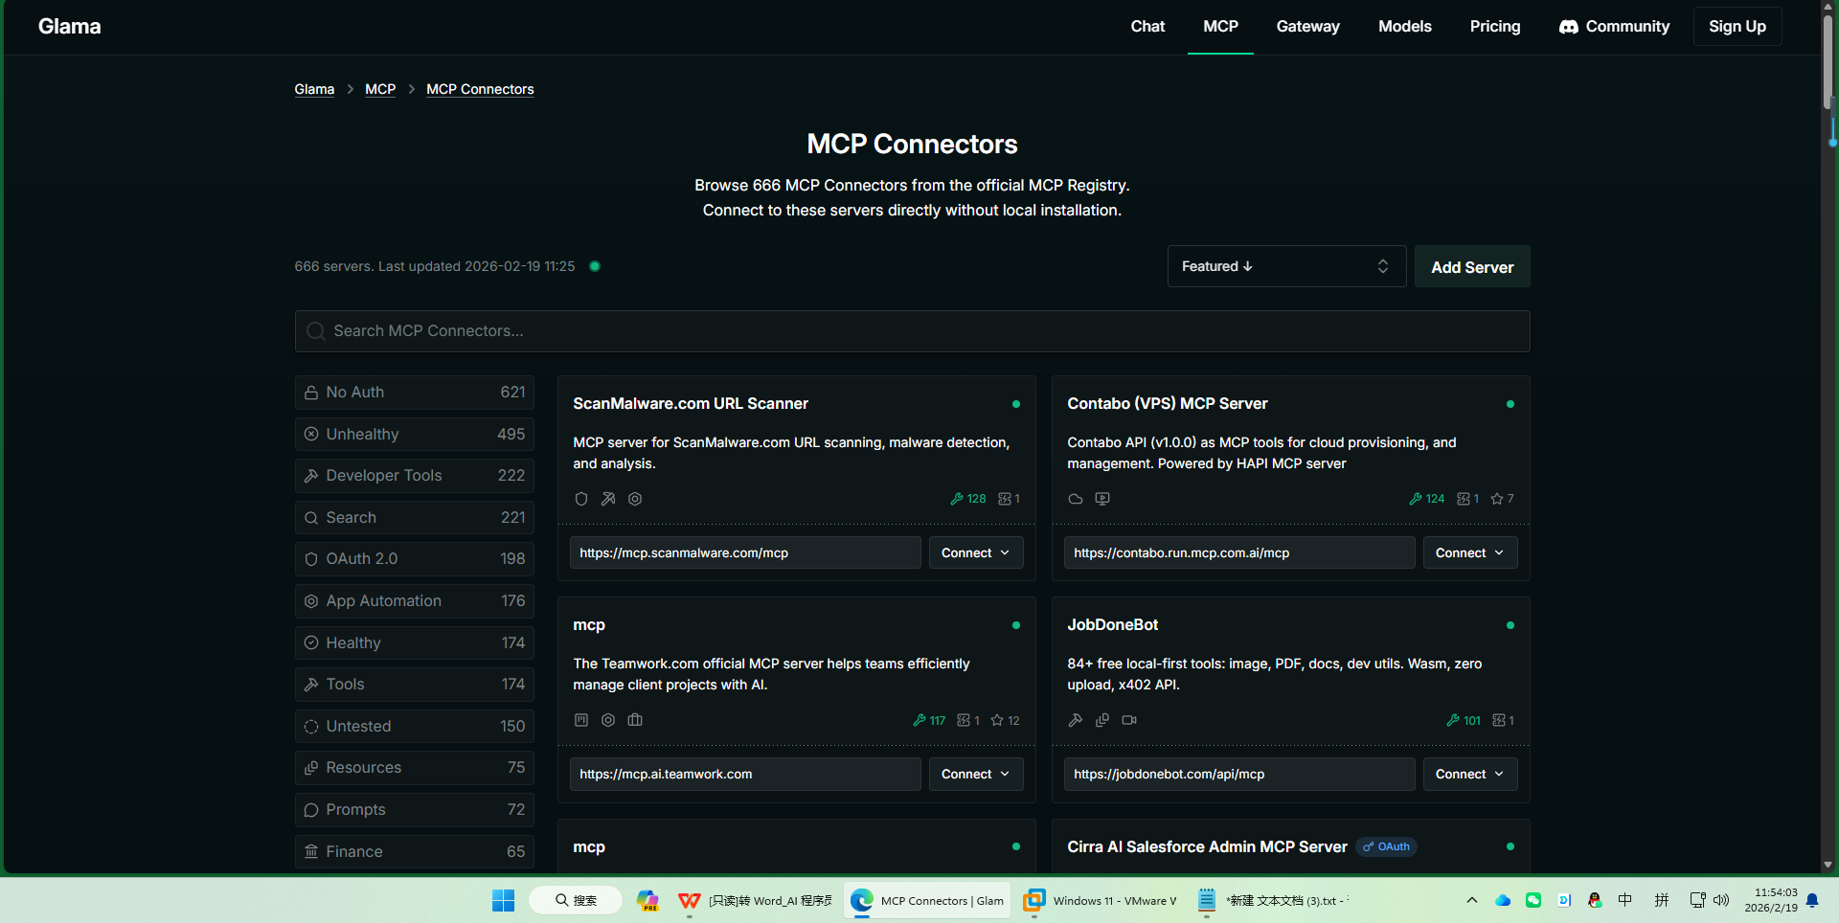Image resolution: width=1839 pixels, height=923 pixels.
Task: Open the Pricing nav tab
Action: [1495, 27]
